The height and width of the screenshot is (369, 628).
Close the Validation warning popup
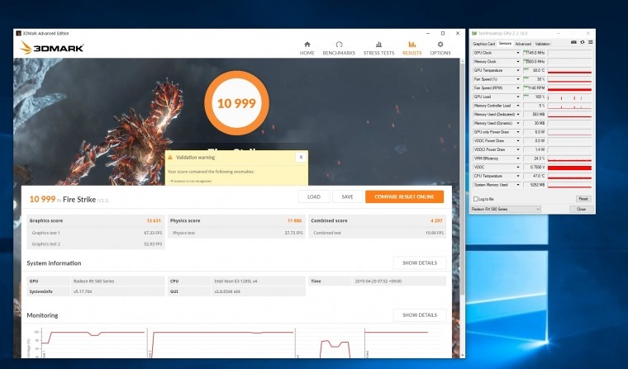tap(301, 158)
